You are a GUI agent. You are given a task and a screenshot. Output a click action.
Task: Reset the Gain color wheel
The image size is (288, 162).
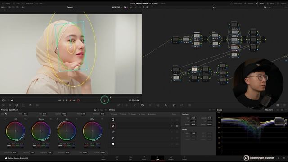pos(76,119)
